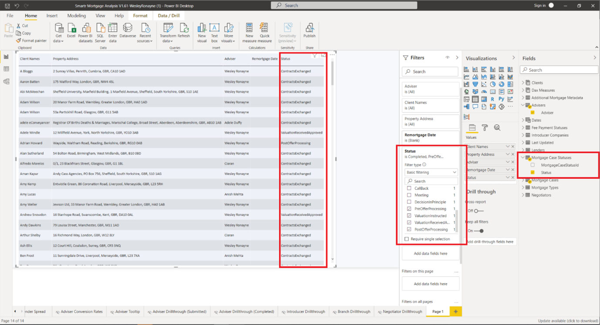Screen dimensions: 600x325
Task: Enable Require single selection
Action: pyautogui.click(x=407, y=239)
